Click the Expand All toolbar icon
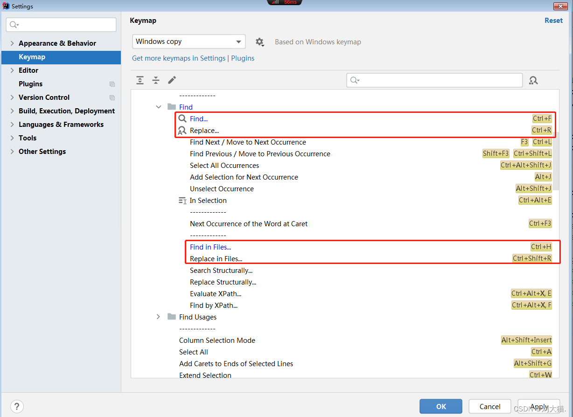573x417 pixels. tap(140, 80)
